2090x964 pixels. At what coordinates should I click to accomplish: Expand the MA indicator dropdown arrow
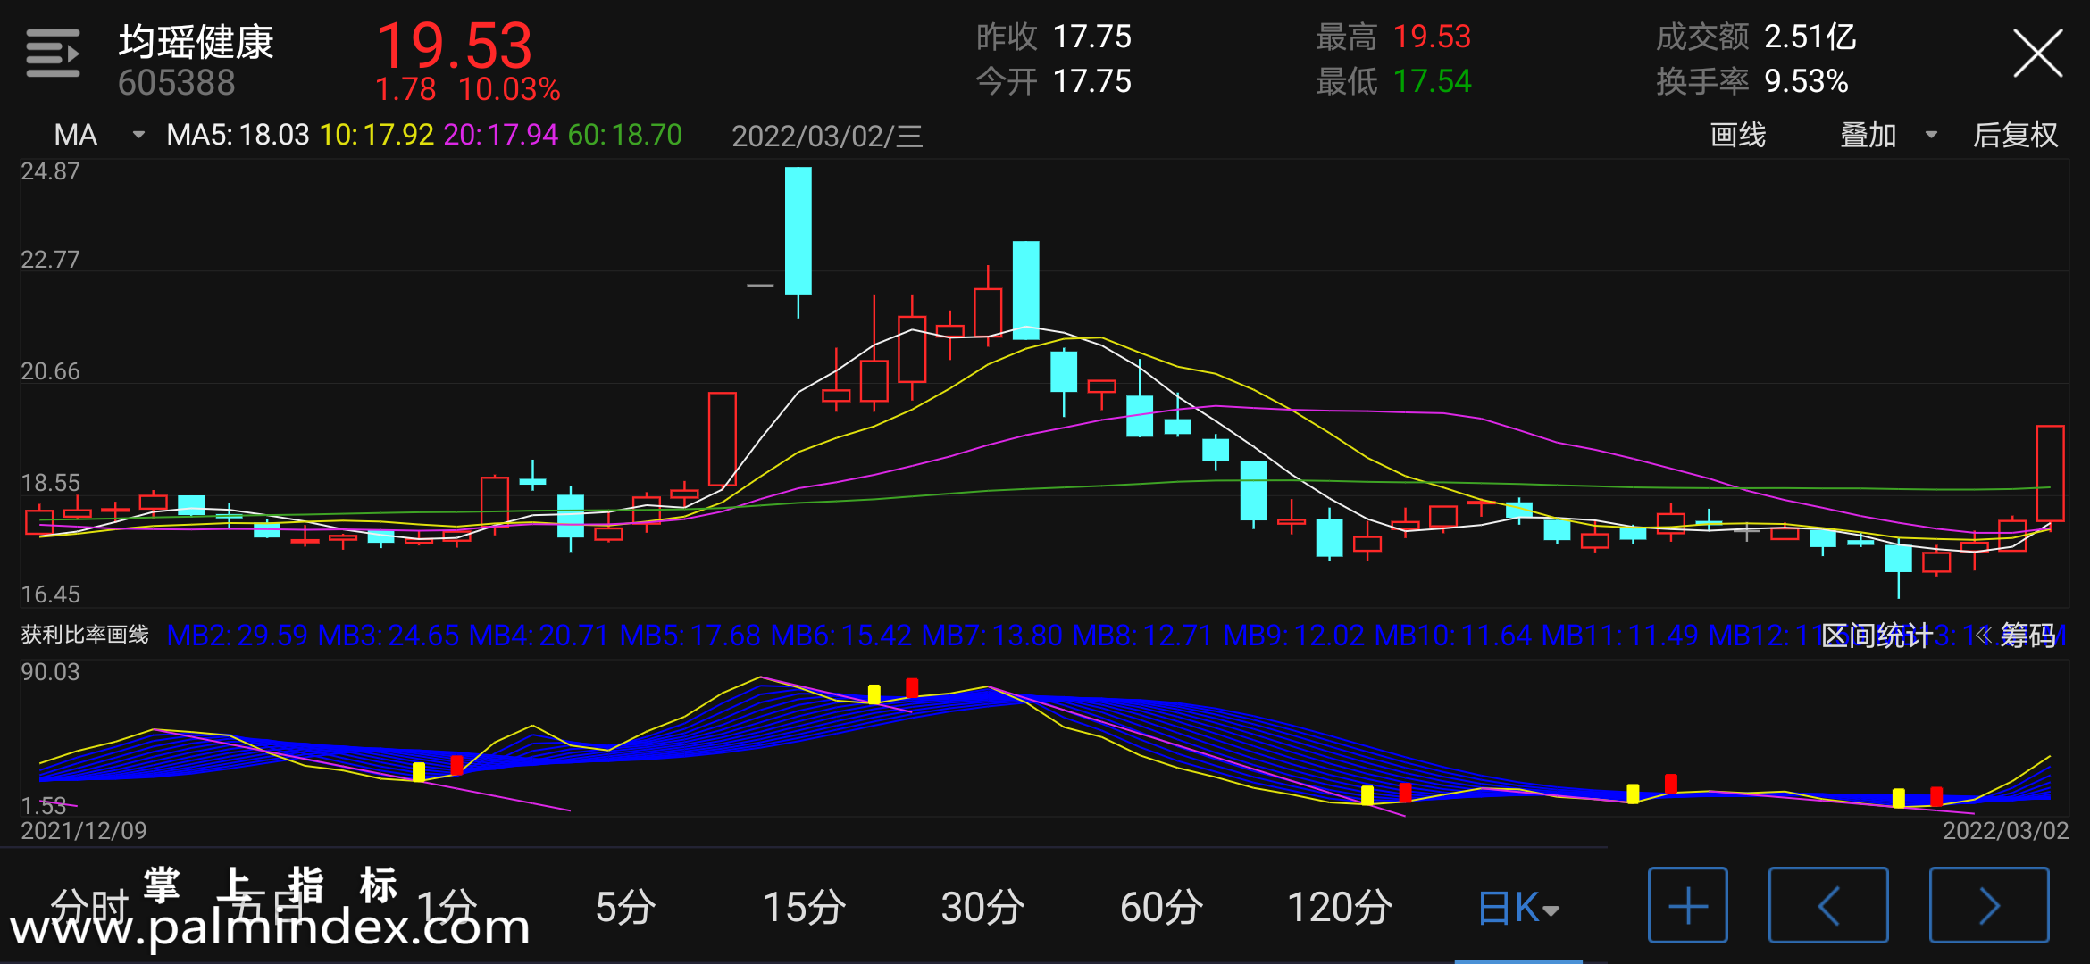[138, 135]
